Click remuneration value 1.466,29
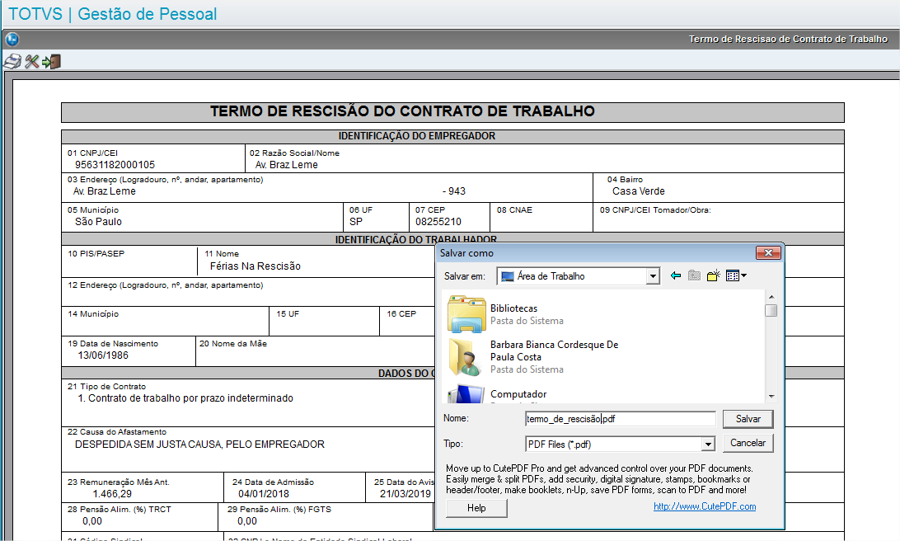Image resolution: width=900 pixels, height=541 pixels. point(112,494)
